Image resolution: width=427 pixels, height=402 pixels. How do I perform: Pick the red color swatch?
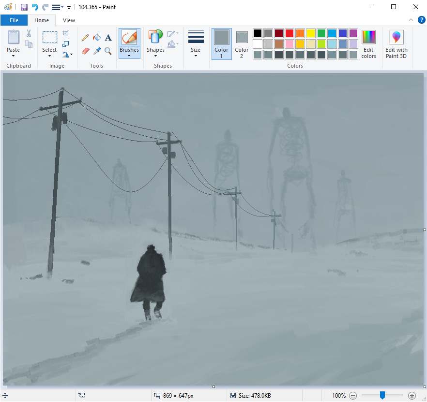[290, 33]
